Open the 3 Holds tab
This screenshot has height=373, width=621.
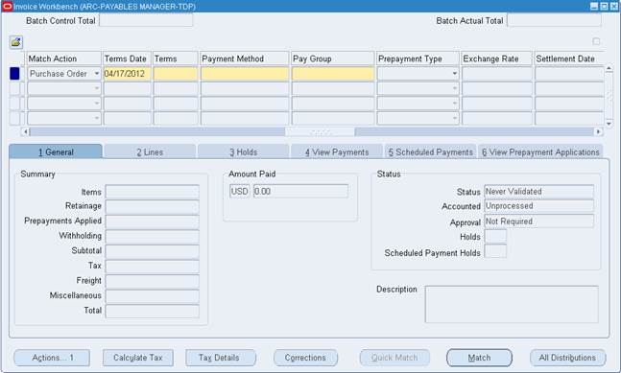243,152
